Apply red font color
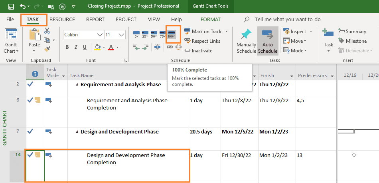379x183 pixels. pyautogui.click(x=111, y=47)
